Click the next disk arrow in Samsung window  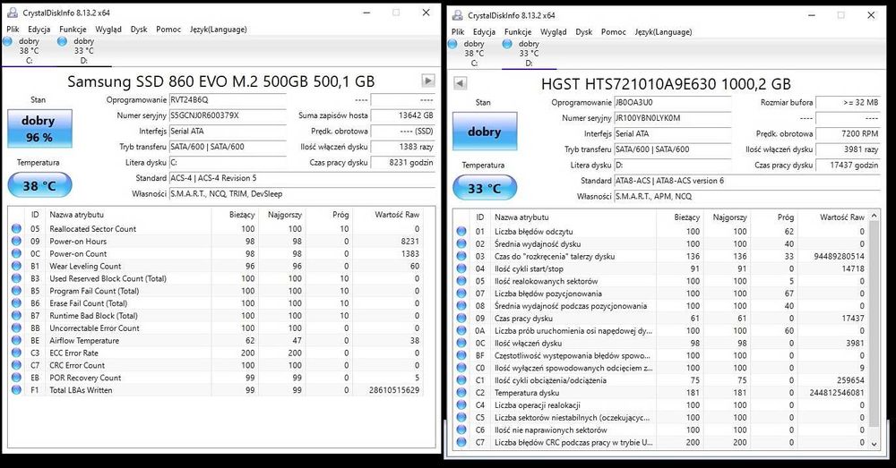pyautogui.click(x=428, y=81)
